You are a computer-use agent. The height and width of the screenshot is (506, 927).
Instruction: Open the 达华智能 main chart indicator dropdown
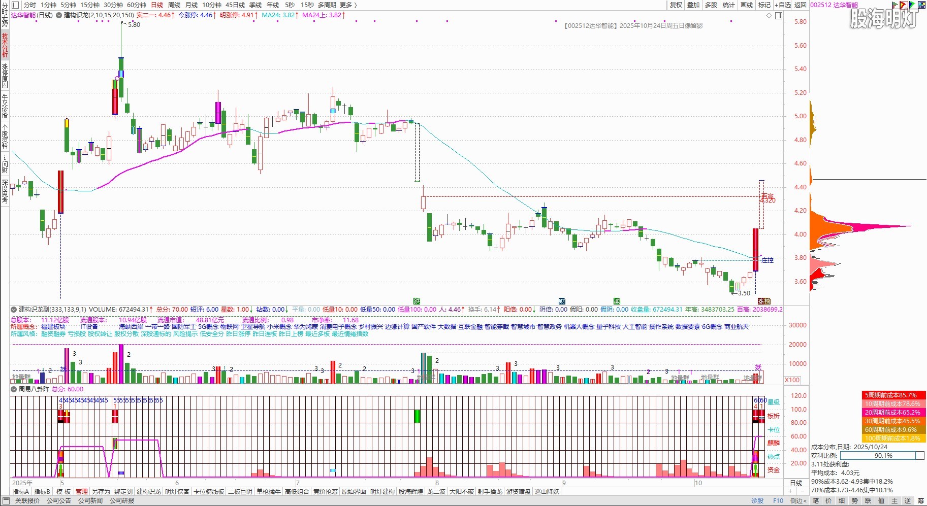58,15
